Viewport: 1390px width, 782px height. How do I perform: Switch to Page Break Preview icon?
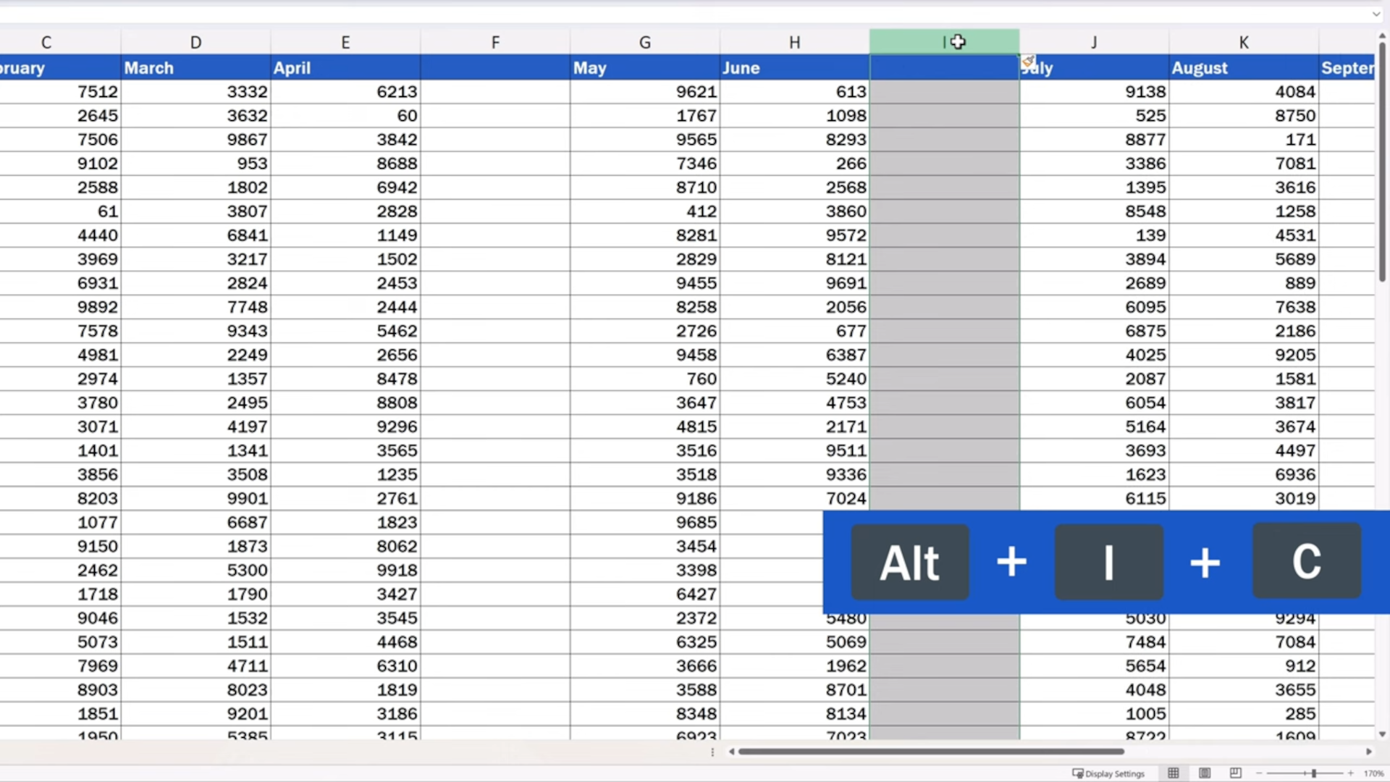pos(1236,773)
